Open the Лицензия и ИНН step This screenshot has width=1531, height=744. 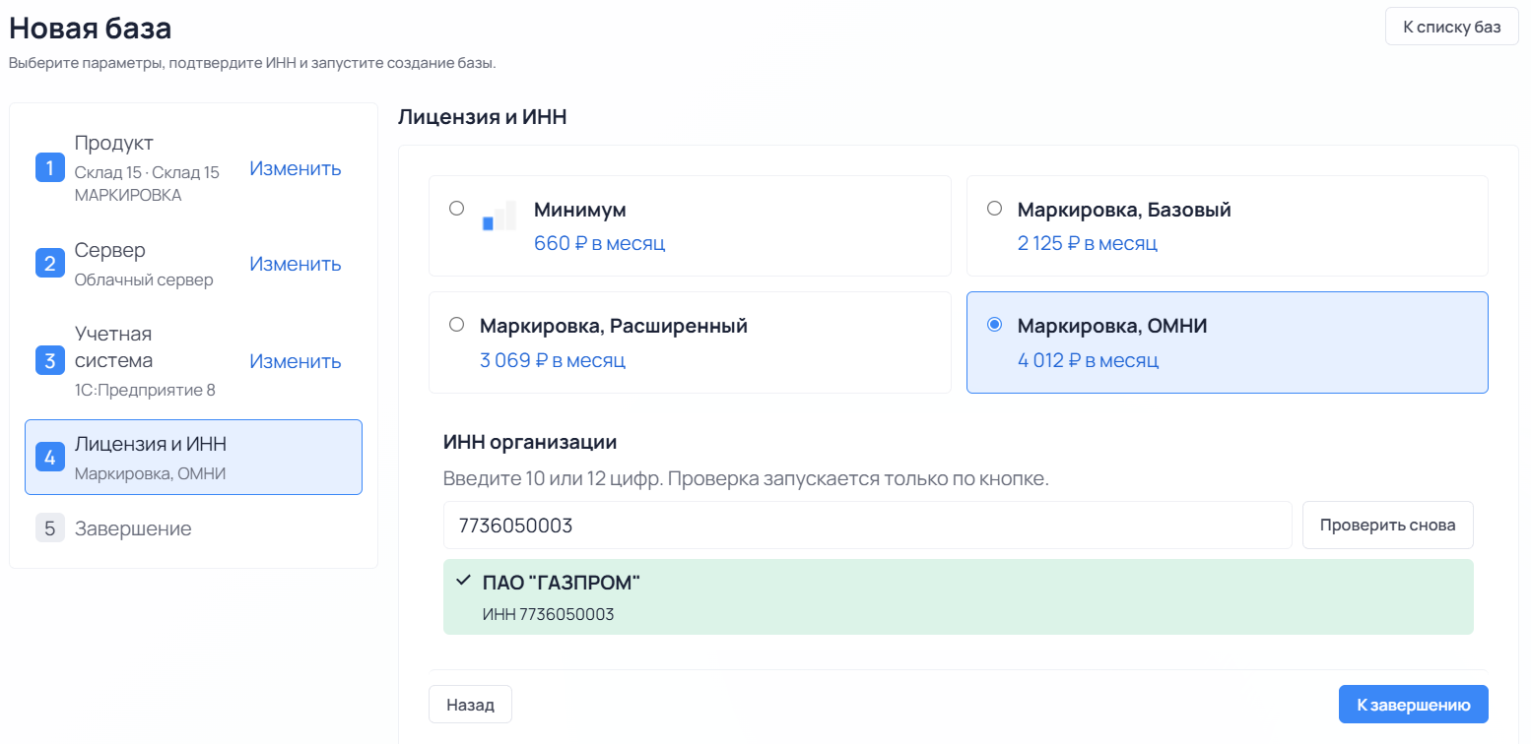193,457
